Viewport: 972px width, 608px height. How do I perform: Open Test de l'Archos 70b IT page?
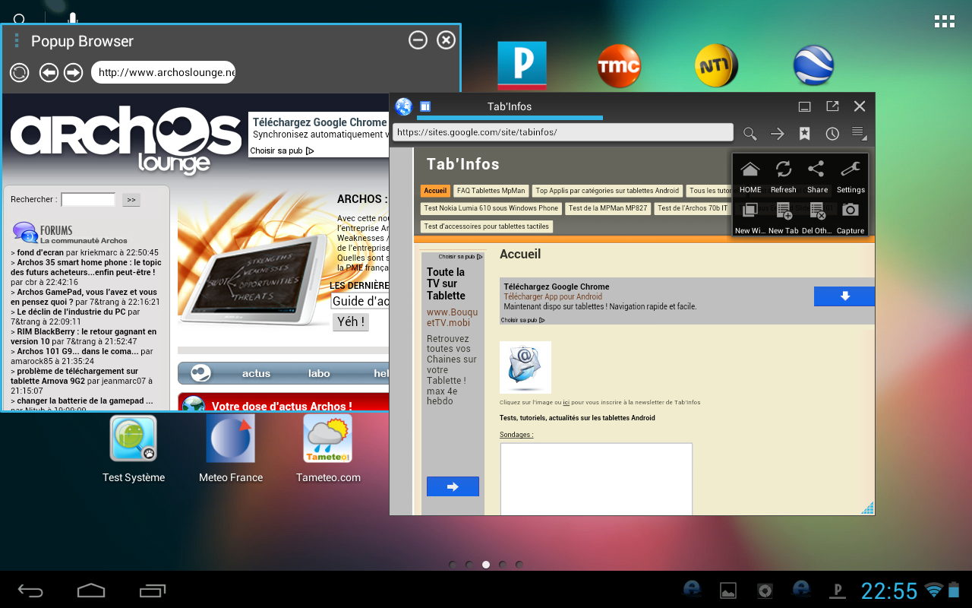tap(693, 208)
